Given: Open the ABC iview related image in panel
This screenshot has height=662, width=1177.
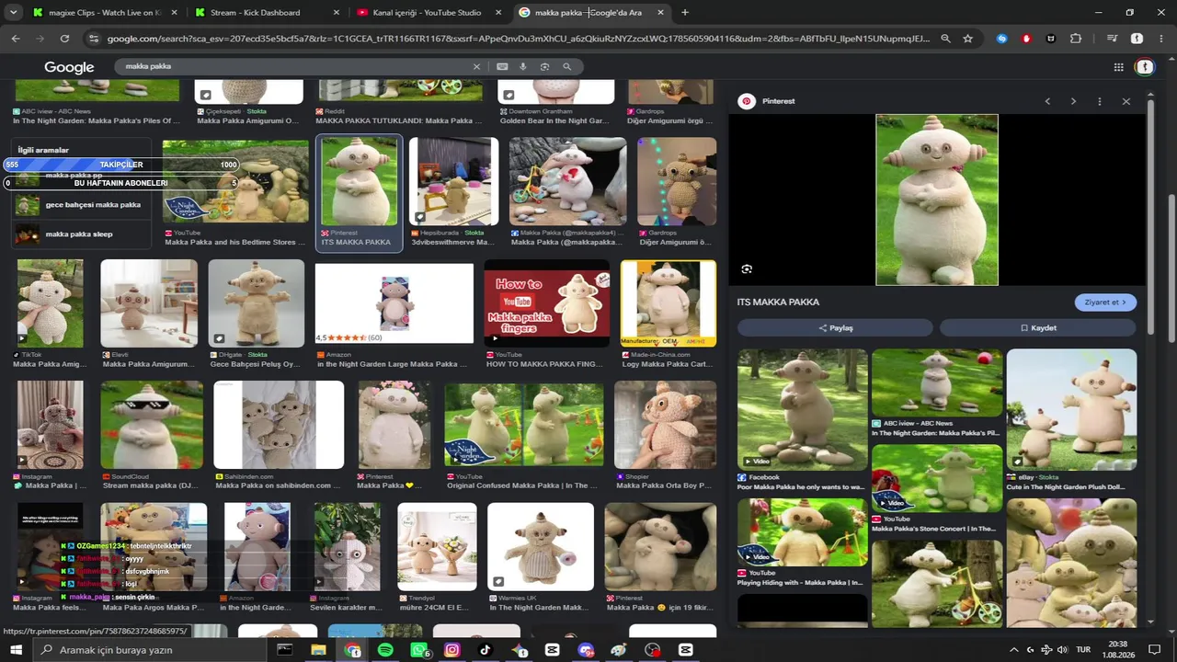Looking at the screenshot, I should 937,382.
